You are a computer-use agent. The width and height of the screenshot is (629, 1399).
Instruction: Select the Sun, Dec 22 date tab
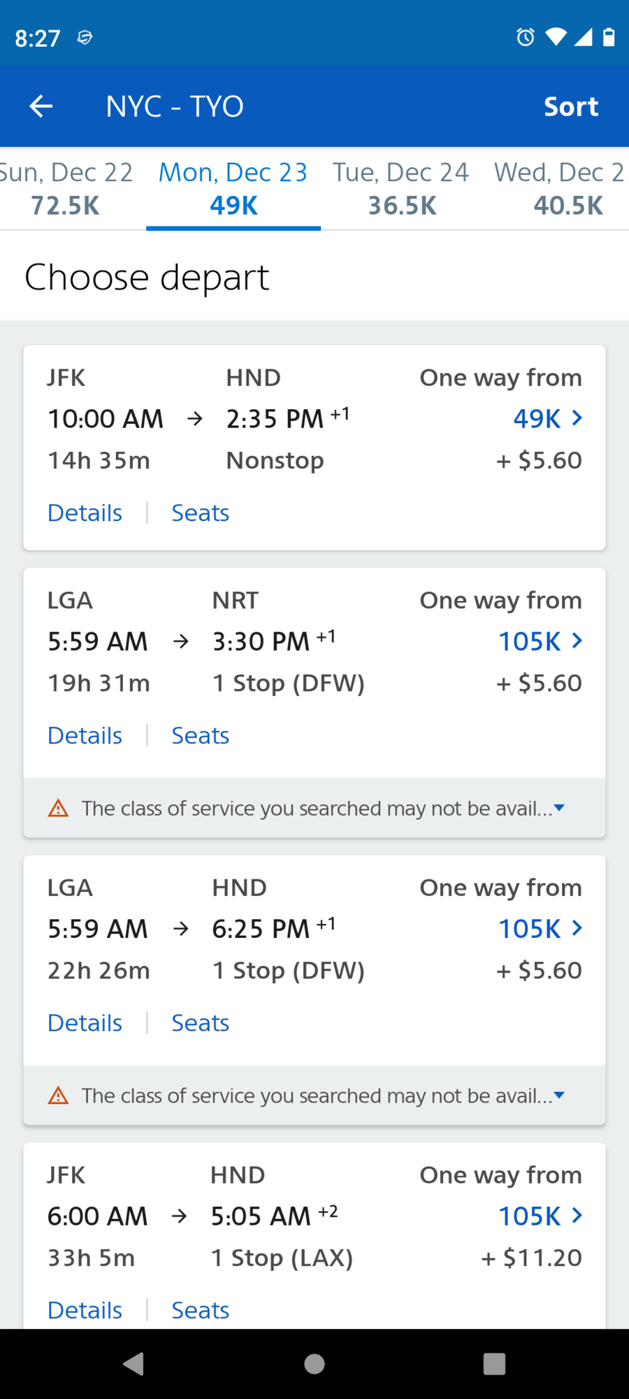click(x=66, y=189)
